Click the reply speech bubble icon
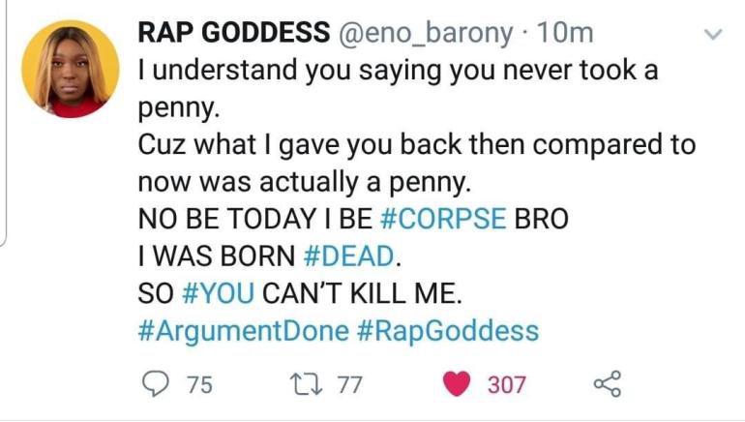The height and width of the screenshot is (422, 745). coord(156,384)
